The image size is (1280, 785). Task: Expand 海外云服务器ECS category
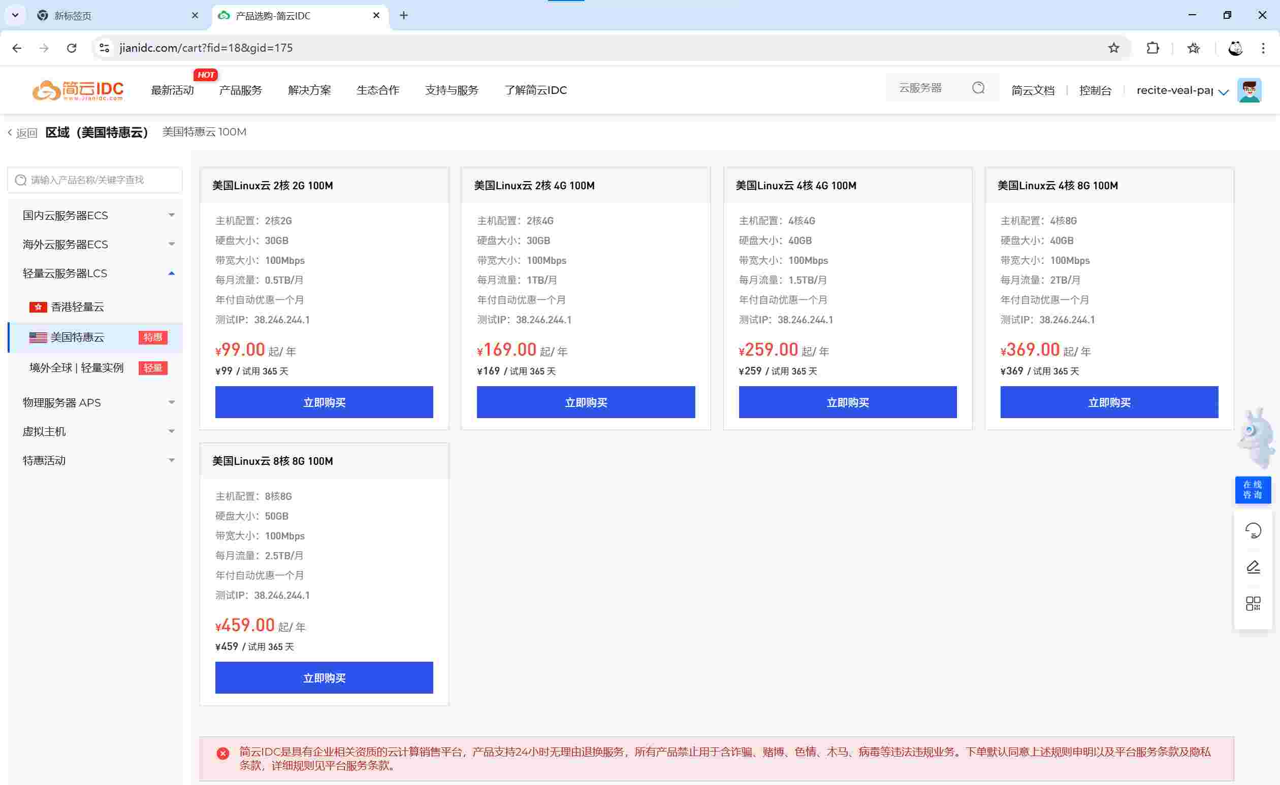(x=95, y=245)
